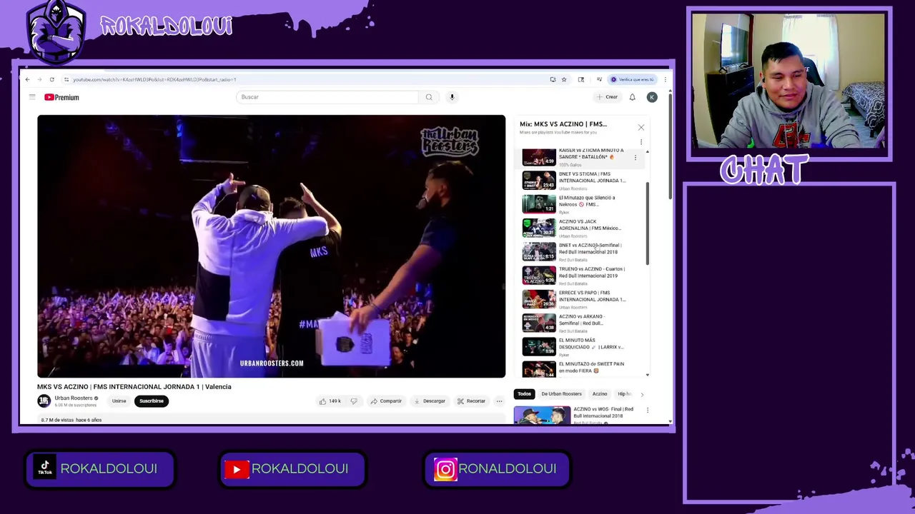Click the Mix playlist scrollbar

point(648,225)
